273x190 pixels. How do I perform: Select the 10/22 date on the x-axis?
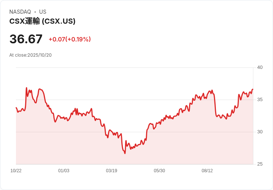[x=16, y=171]
